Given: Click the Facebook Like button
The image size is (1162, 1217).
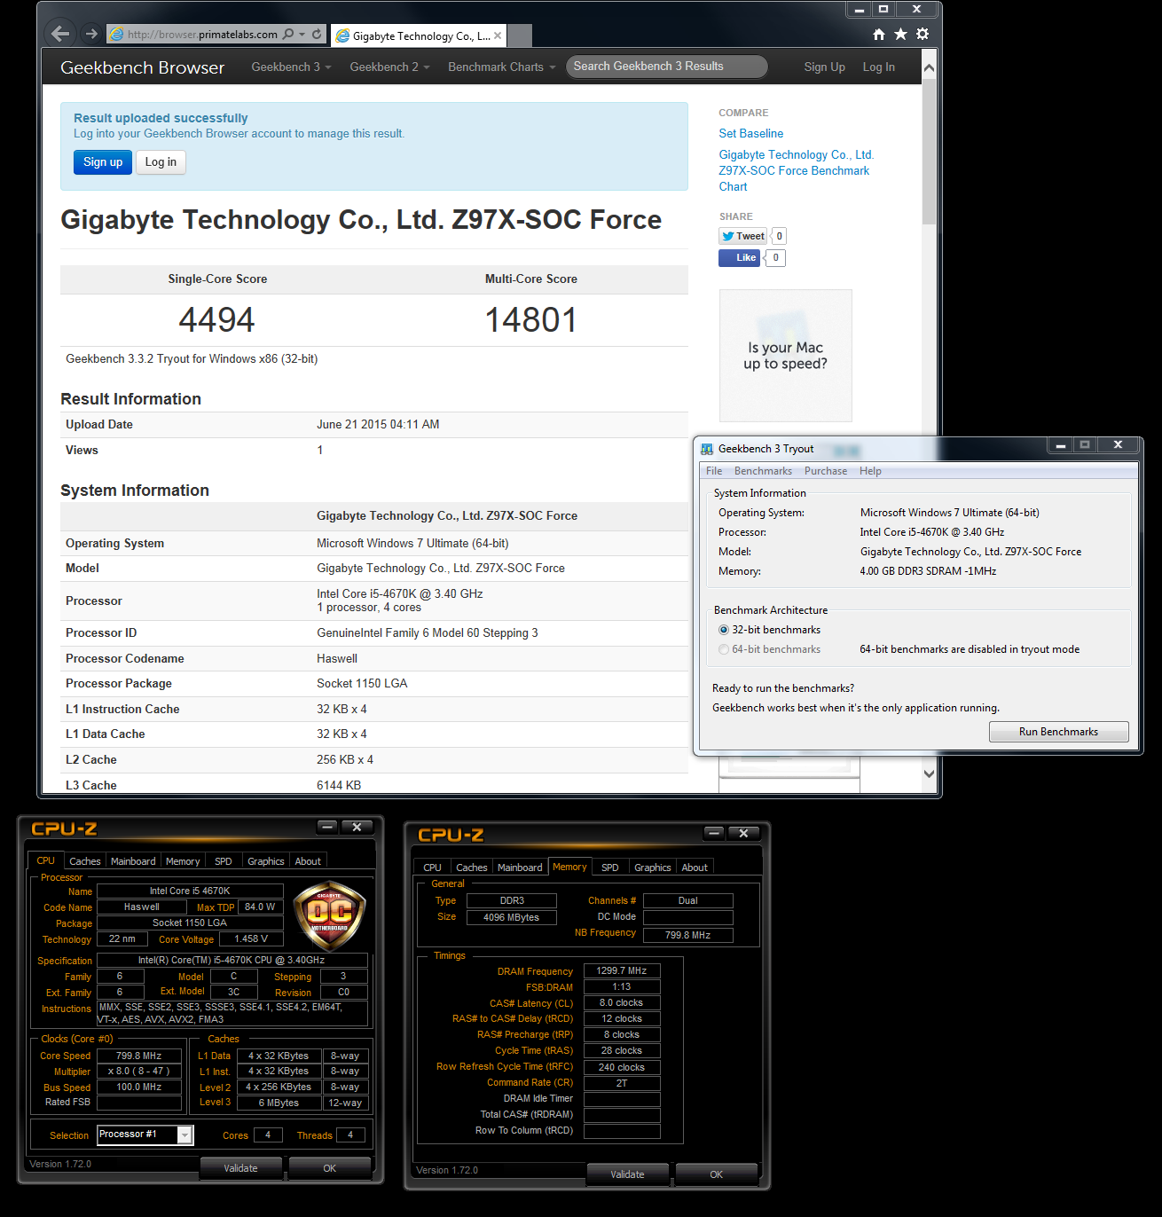Looking at the screenshot, I should tap(739, 257).
